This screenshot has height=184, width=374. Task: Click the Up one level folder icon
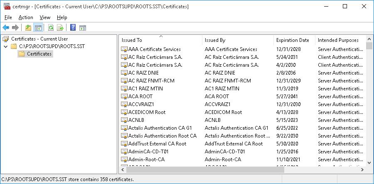coord(28,28)
